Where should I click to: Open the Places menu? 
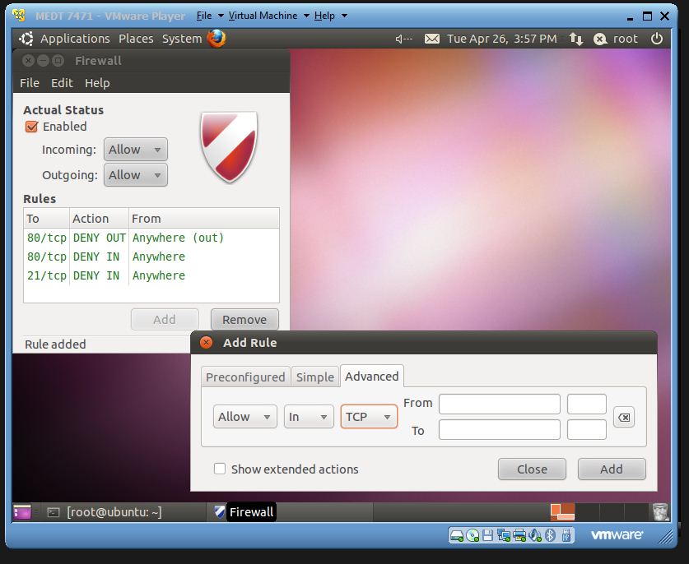pos(136,39)
